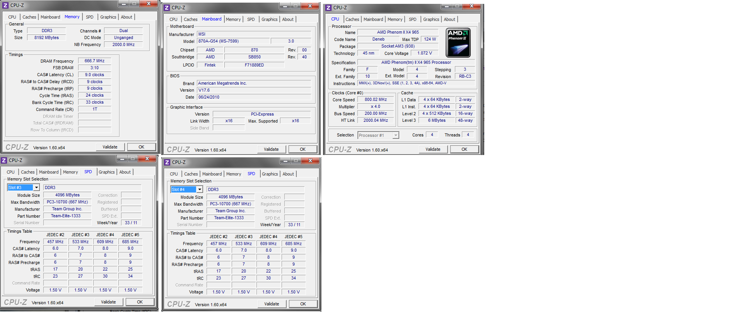
Task: Click the BIOS date 06/24/2010 field
Action: click(254, 97)
